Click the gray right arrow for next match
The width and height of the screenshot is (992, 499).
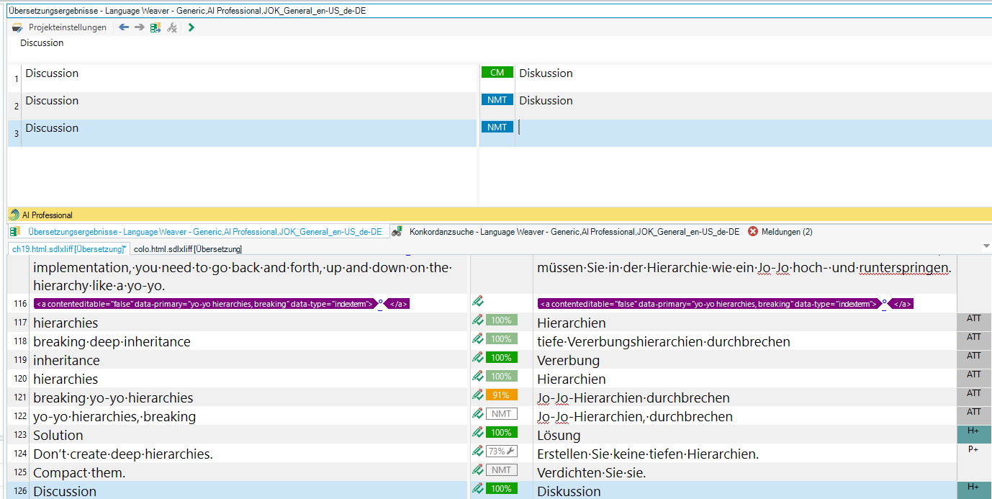tap(140, 27)
